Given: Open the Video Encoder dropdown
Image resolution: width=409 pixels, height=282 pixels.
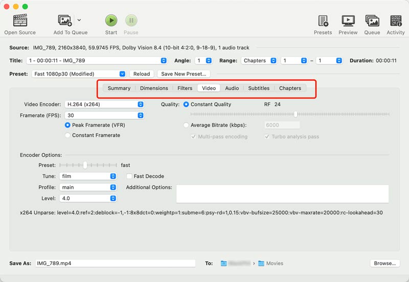Looking at the screenshot, I should pyautogui.click(x=104, y=105).
